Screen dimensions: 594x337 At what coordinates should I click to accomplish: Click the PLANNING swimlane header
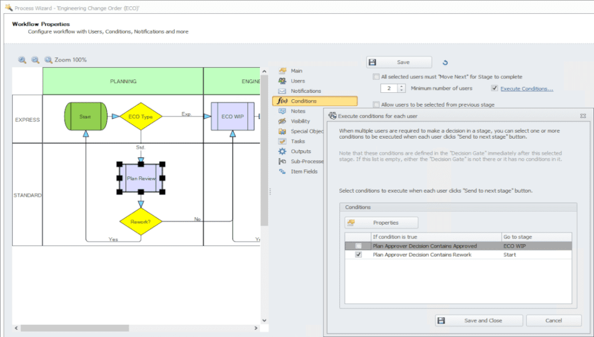123,81
